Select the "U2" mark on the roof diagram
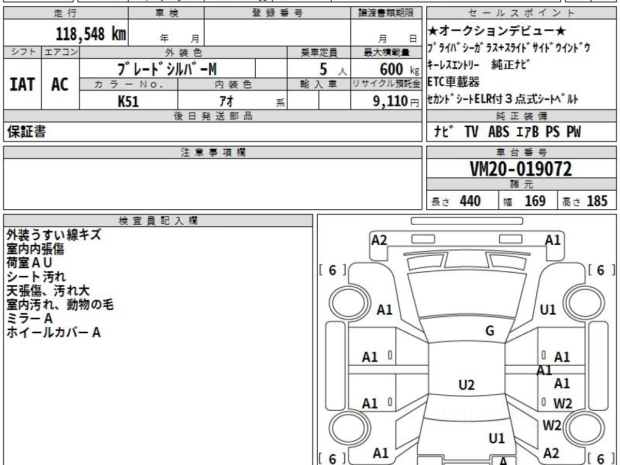This screenshot has height=465, width=620. (x=467, y=385)
